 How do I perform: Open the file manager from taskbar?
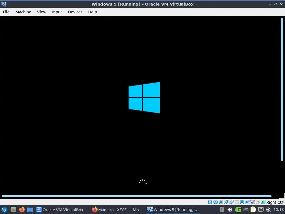pyautogui.click(x=13, y=210)
